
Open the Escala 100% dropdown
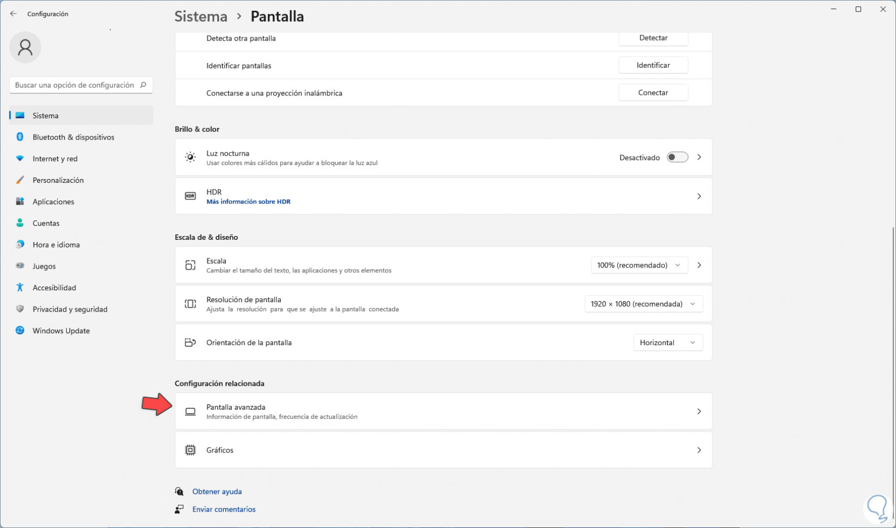(x=639, y=265)
